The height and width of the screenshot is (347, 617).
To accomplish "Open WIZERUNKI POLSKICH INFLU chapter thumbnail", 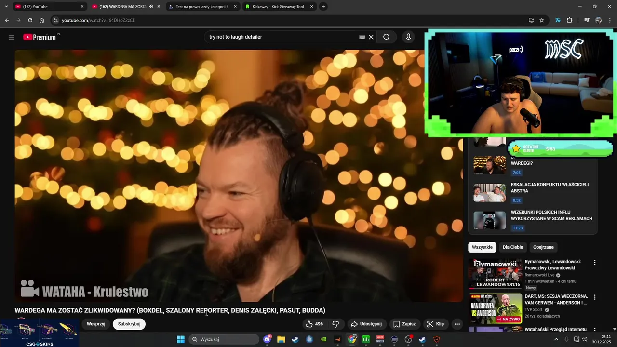I will 489,220.
